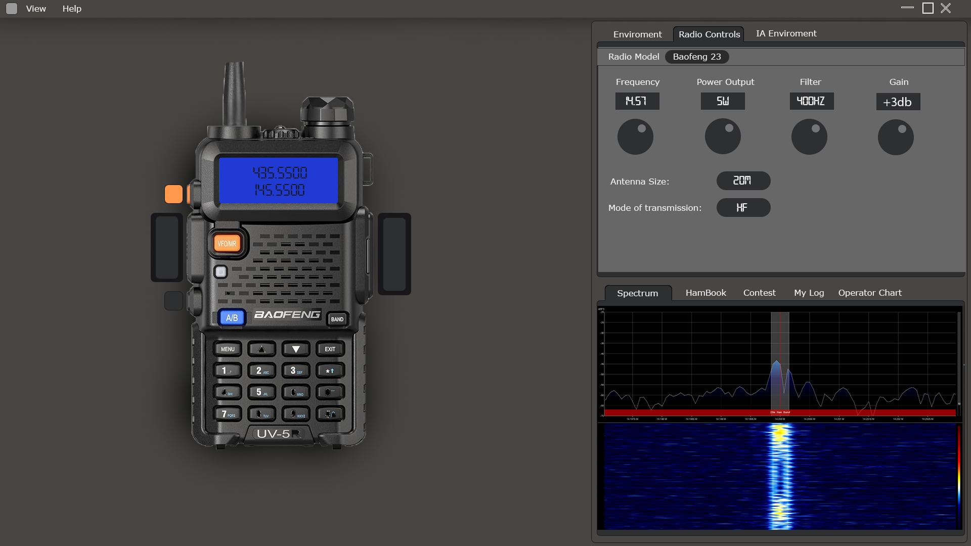Image resolution: width=971 pixels, height=546 pixels.
Task: Click keypad digit 0 key
Action: click(330, 392)
